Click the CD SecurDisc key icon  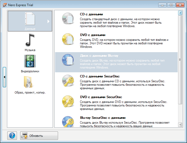68,81
